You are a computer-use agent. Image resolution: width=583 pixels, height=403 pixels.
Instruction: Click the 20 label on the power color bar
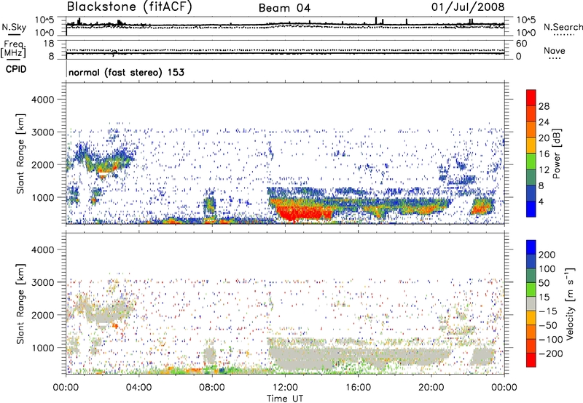click(x=544, y=138)
